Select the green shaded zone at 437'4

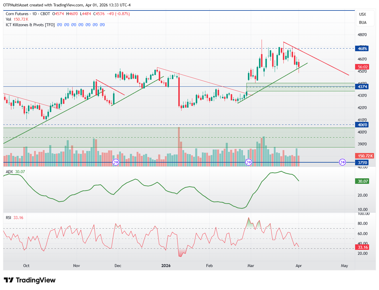click(x=300, y=87)
